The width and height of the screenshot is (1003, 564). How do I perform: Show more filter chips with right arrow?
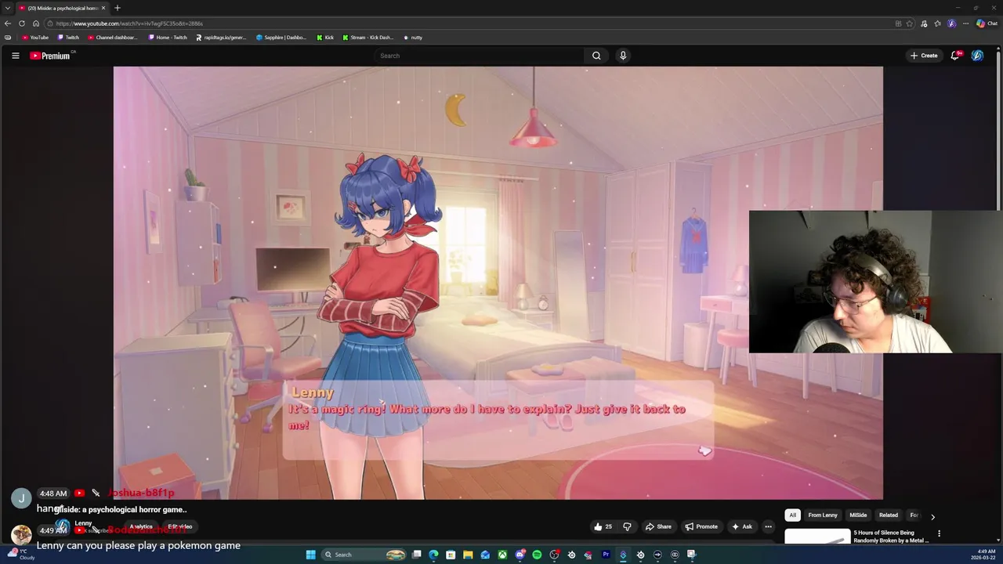932,516
